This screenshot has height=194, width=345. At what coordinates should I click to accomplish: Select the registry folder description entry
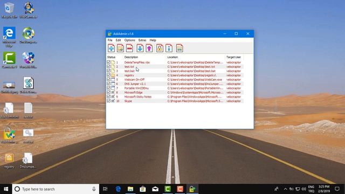point(129,75)
